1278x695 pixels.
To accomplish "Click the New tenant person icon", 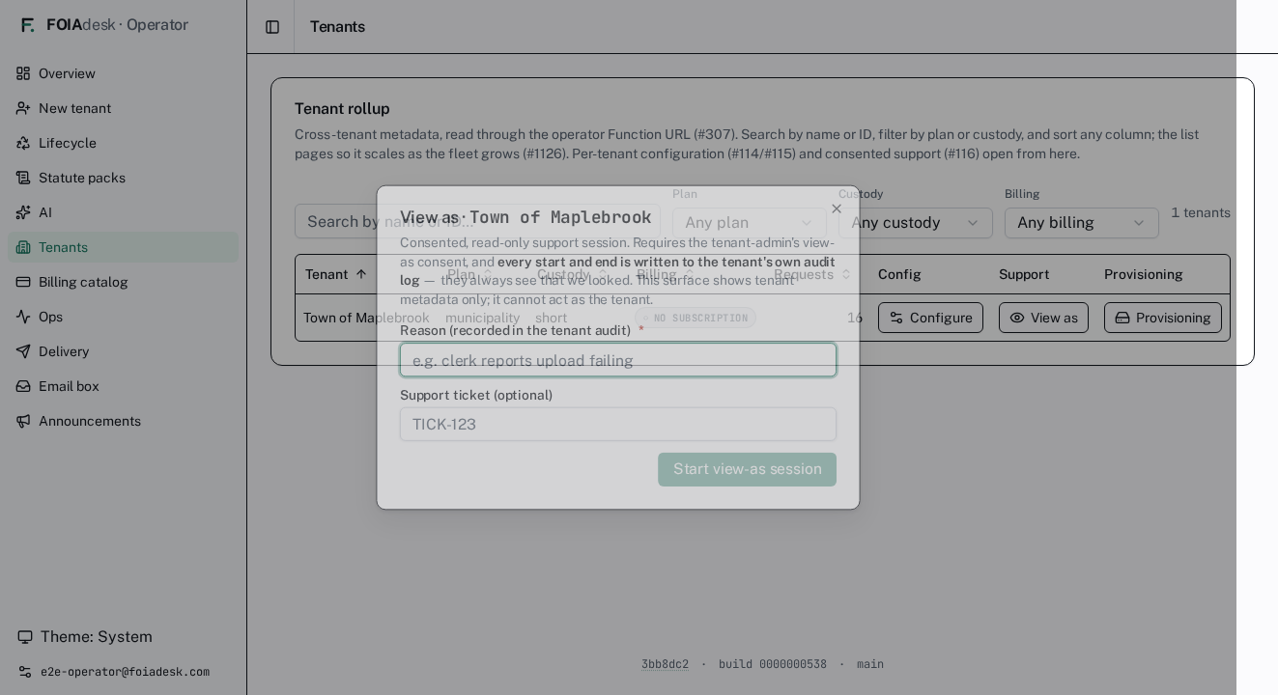I will [x=23, y=108].
